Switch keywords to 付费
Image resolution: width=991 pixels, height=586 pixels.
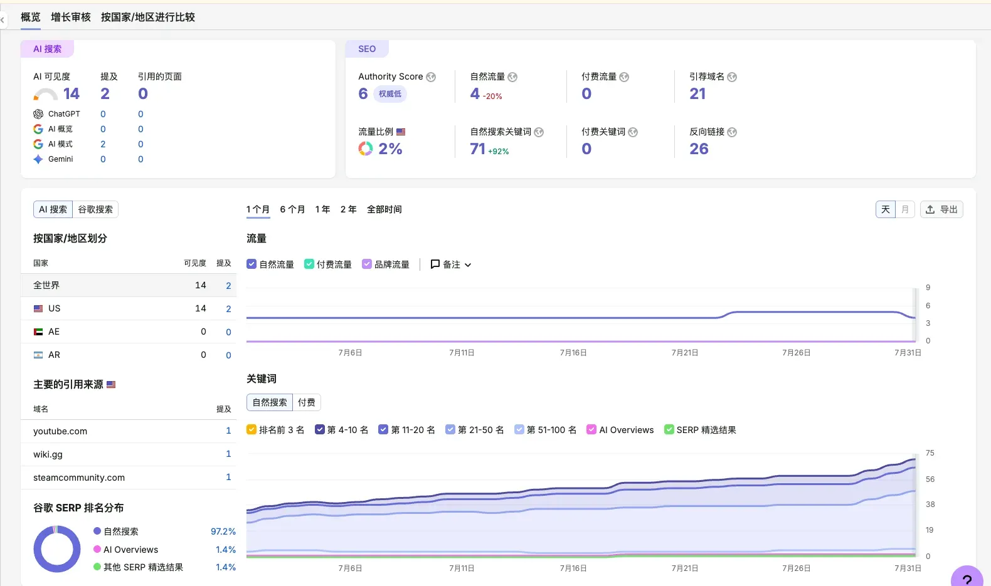[x=307, y=402]
